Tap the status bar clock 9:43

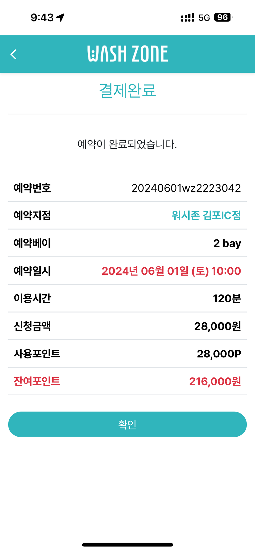(x=42, y=17)
